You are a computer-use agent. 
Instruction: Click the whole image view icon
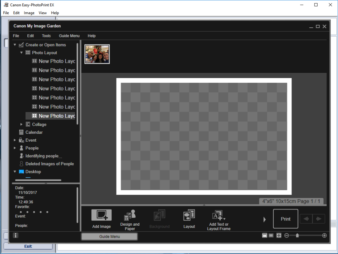click(x=279, y=236)
